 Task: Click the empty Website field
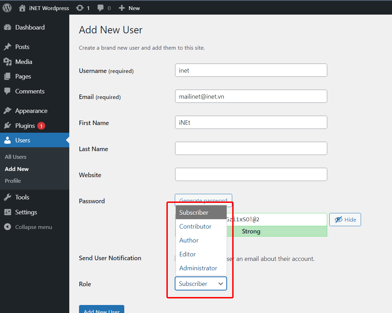[x=251, y=174]
